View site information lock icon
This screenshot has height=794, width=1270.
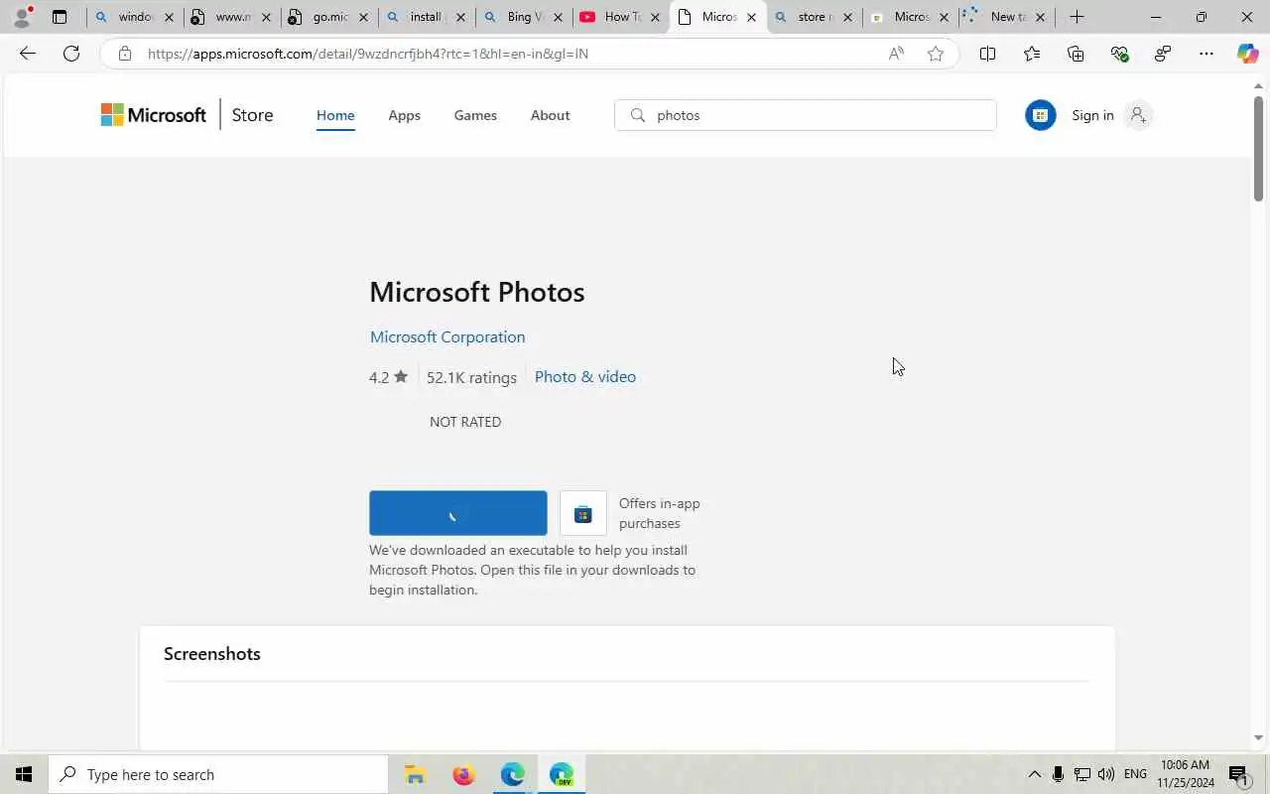coord(124,54)
